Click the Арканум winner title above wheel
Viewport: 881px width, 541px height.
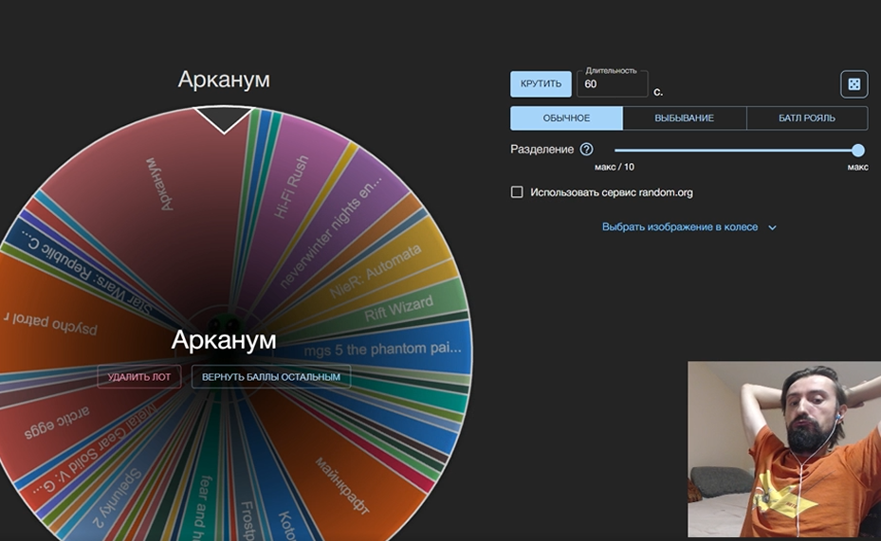pyautogui.click(x=224, y=80)
